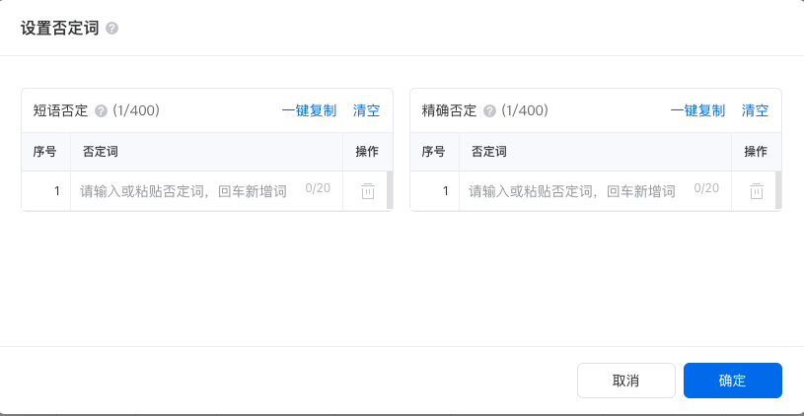Select row number 1 in 精确否定
The image size is (804, 416).
446,191
